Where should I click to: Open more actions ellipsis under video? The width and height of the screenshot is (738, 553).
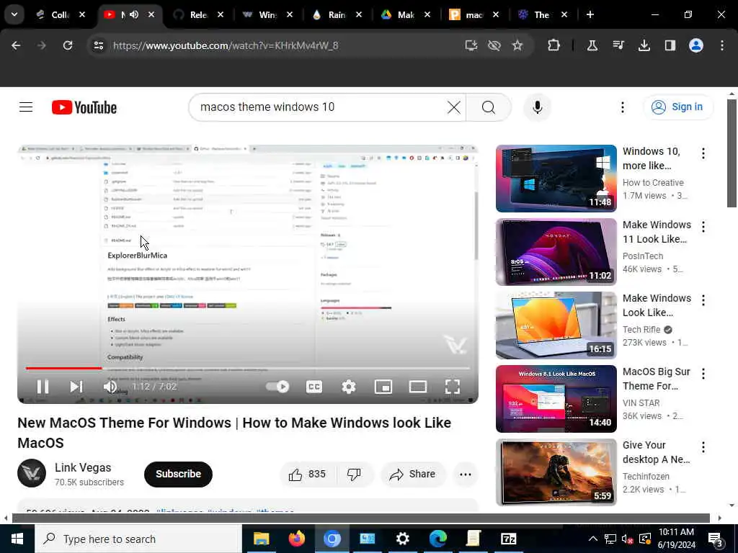[x=465, y=474]
